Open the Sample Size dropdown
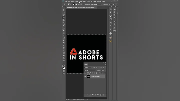Viewport: 180px width, 101px height. pos(96,4)
